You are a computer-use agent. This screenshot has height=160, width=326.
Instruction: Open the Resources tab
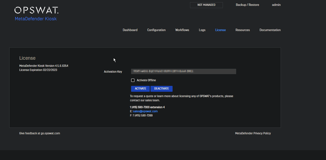coord(243,30)
